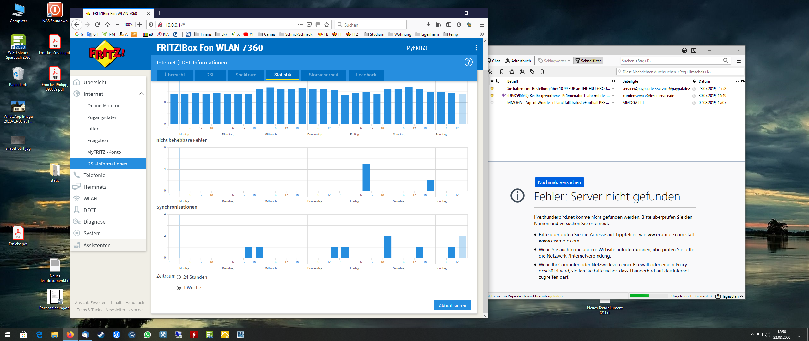Select the 1 Woche radio button
Viewport: 809px width, 341px height.
179,288
